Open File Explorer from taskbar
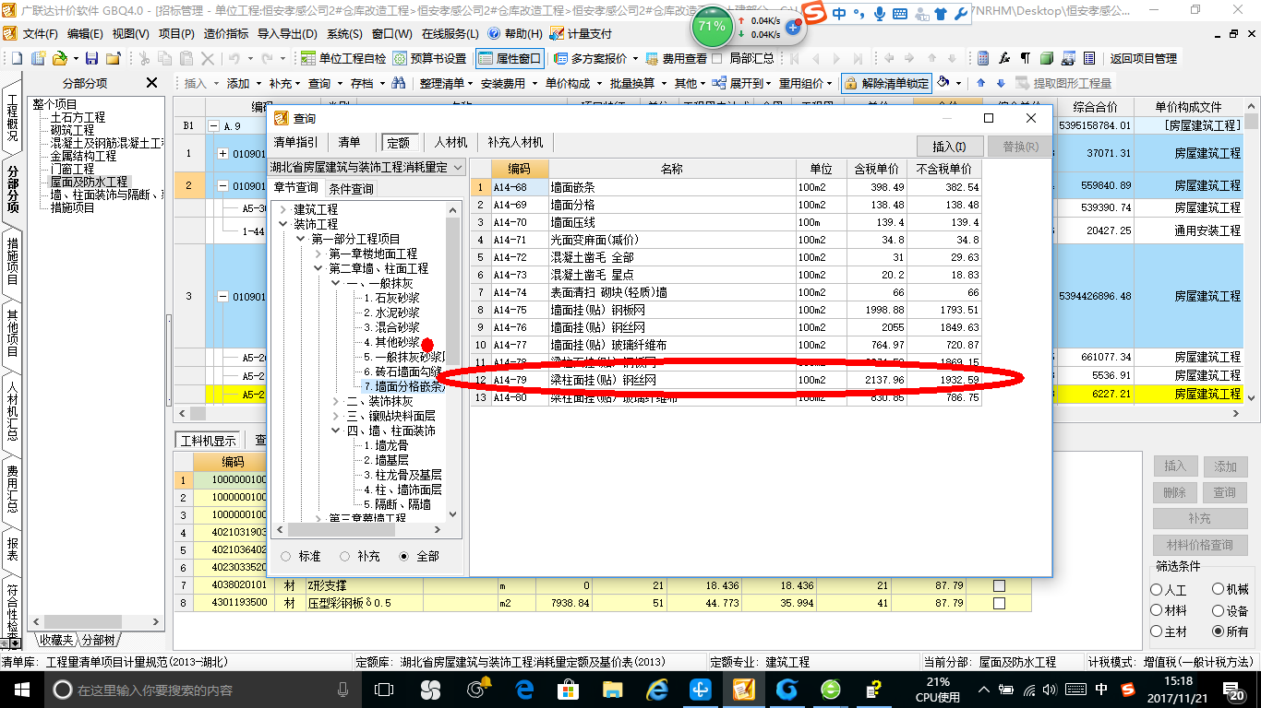 click(612, 690)
